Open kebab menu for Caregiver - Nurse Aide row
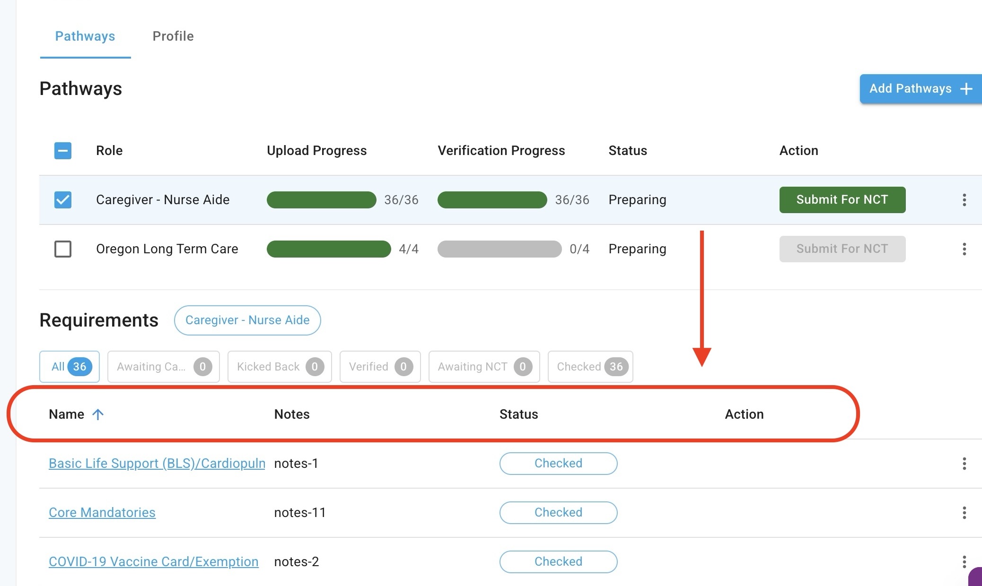 [x=964, y=200]
